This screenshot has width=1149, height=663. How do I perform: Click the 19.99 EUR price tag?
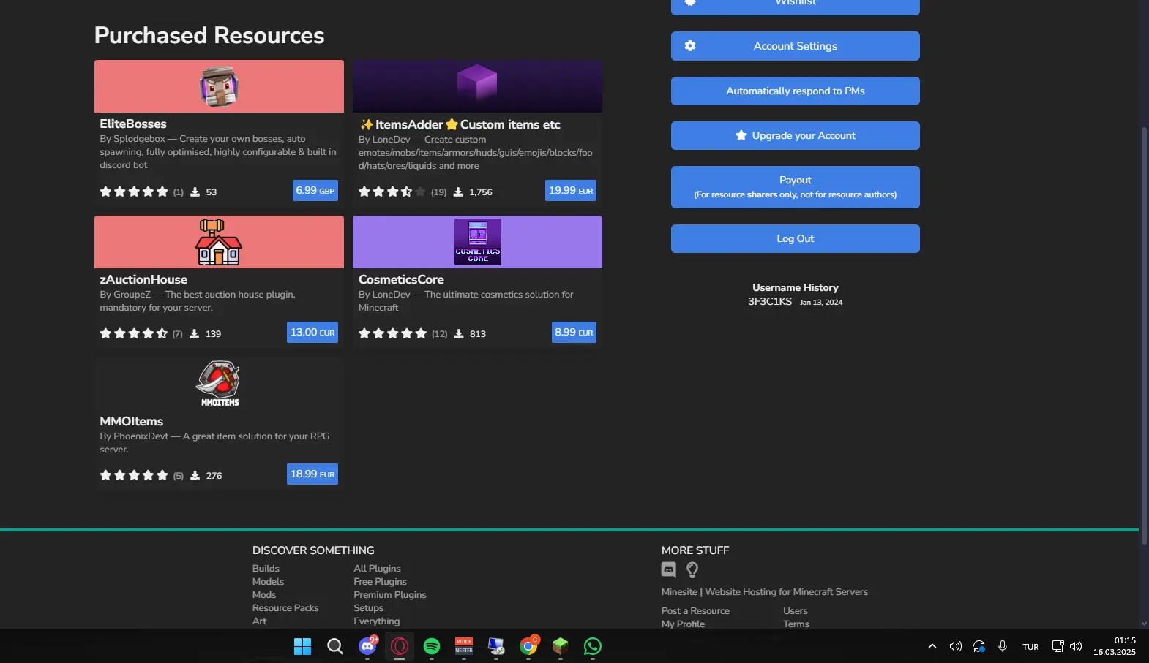coord(571,191)
